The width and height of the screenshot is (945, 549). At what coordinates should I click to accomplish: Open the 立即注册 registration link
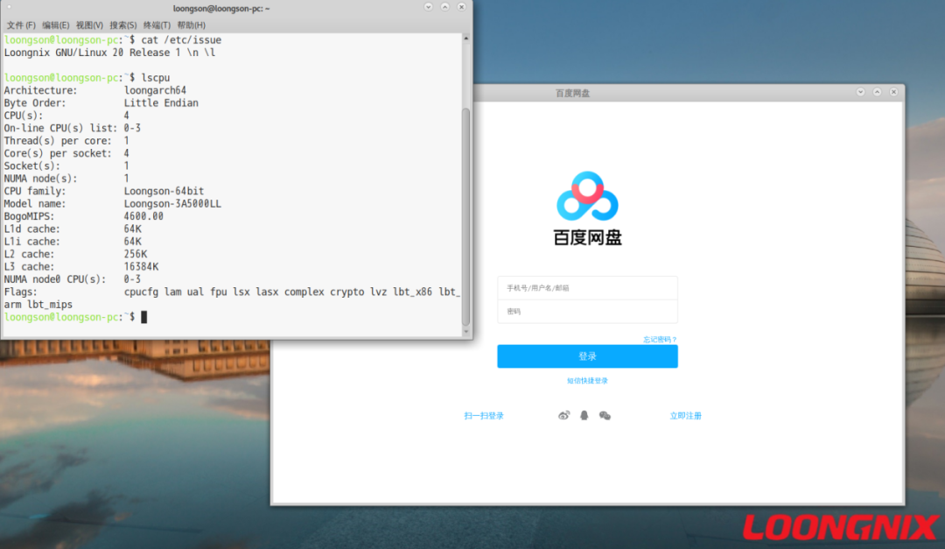pyautogui.click(x=685, y=415)
